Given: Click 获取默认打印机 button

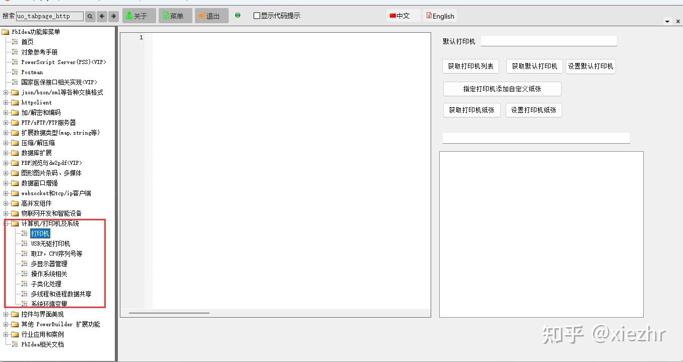Looking at the screenshot, I should [x=534, y=66].
